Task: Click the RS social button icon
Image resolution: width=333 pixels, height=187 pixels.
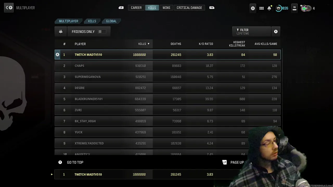Action: click(x=294, y=8)
